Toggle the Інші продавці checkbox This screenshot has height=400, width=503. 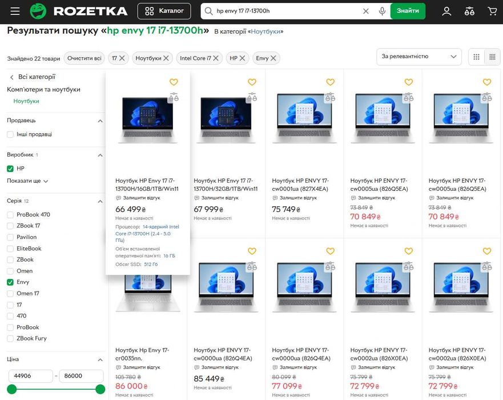point(10,134)
